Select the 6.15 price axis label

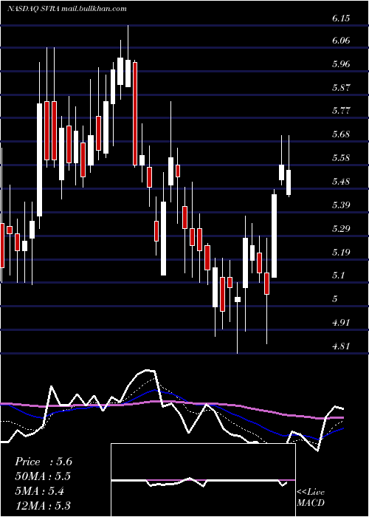341,18
